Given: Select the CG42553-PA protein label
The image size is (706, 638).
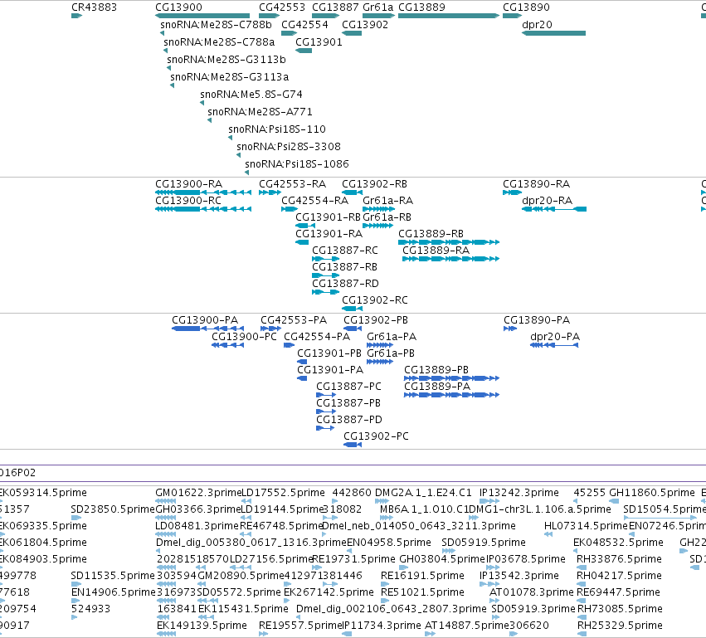Looking at the screenshot, I should 294,320.
